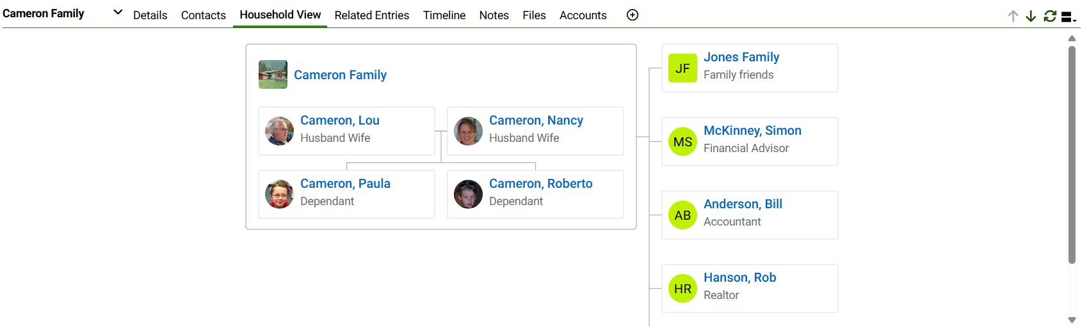Open Cameron, Nancy contact link
This screenshot has height=329, width=1089.
point(536,120)
